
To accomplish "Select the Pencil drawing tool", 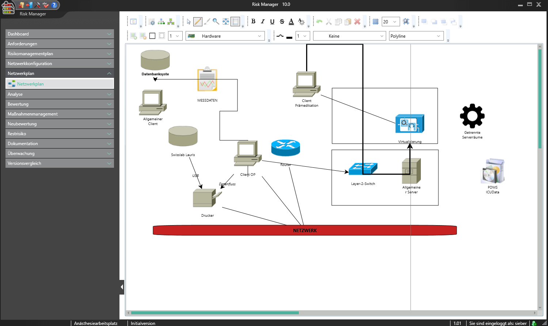I will pos(198,22).
